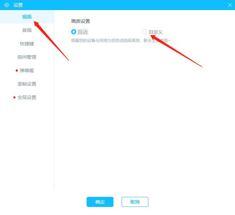The image size is (235, 215).
Task: Close the 设置 dialog with the X
Action: [230, 5]
